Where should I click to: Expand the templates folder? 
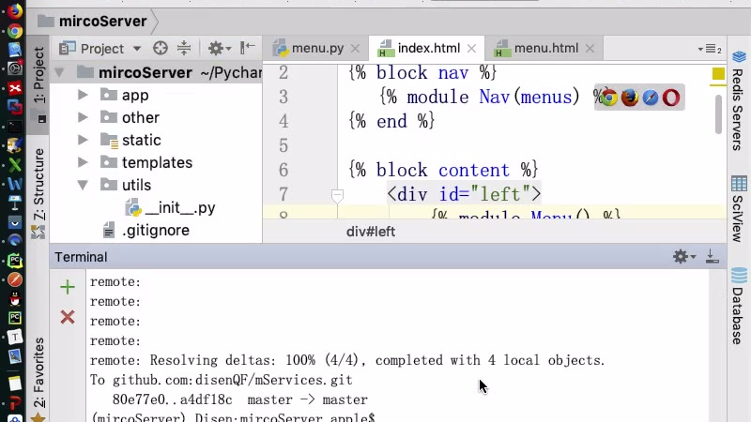[x=84, y=162]
